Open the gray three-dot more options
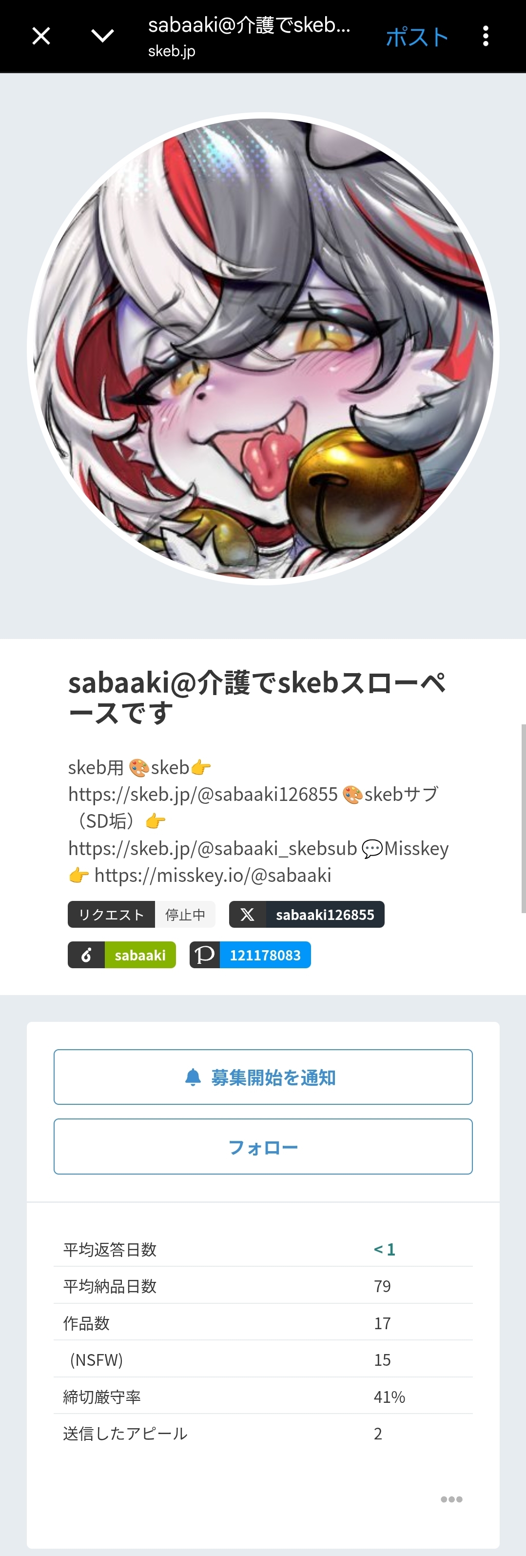 [452, 1499]
